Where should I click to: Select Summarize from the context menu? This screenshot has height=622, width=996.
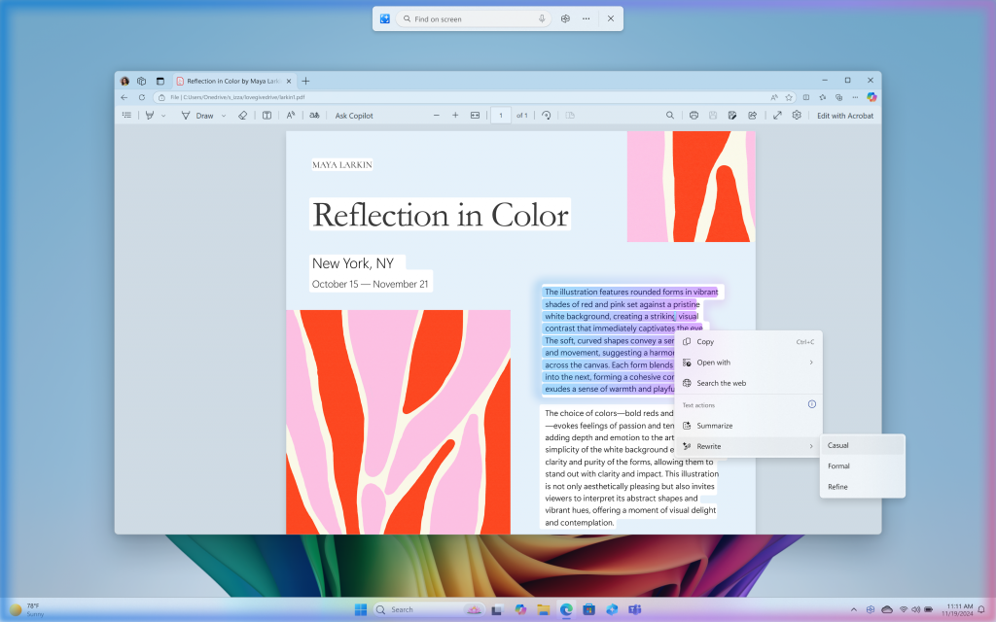tap(717, 425)
